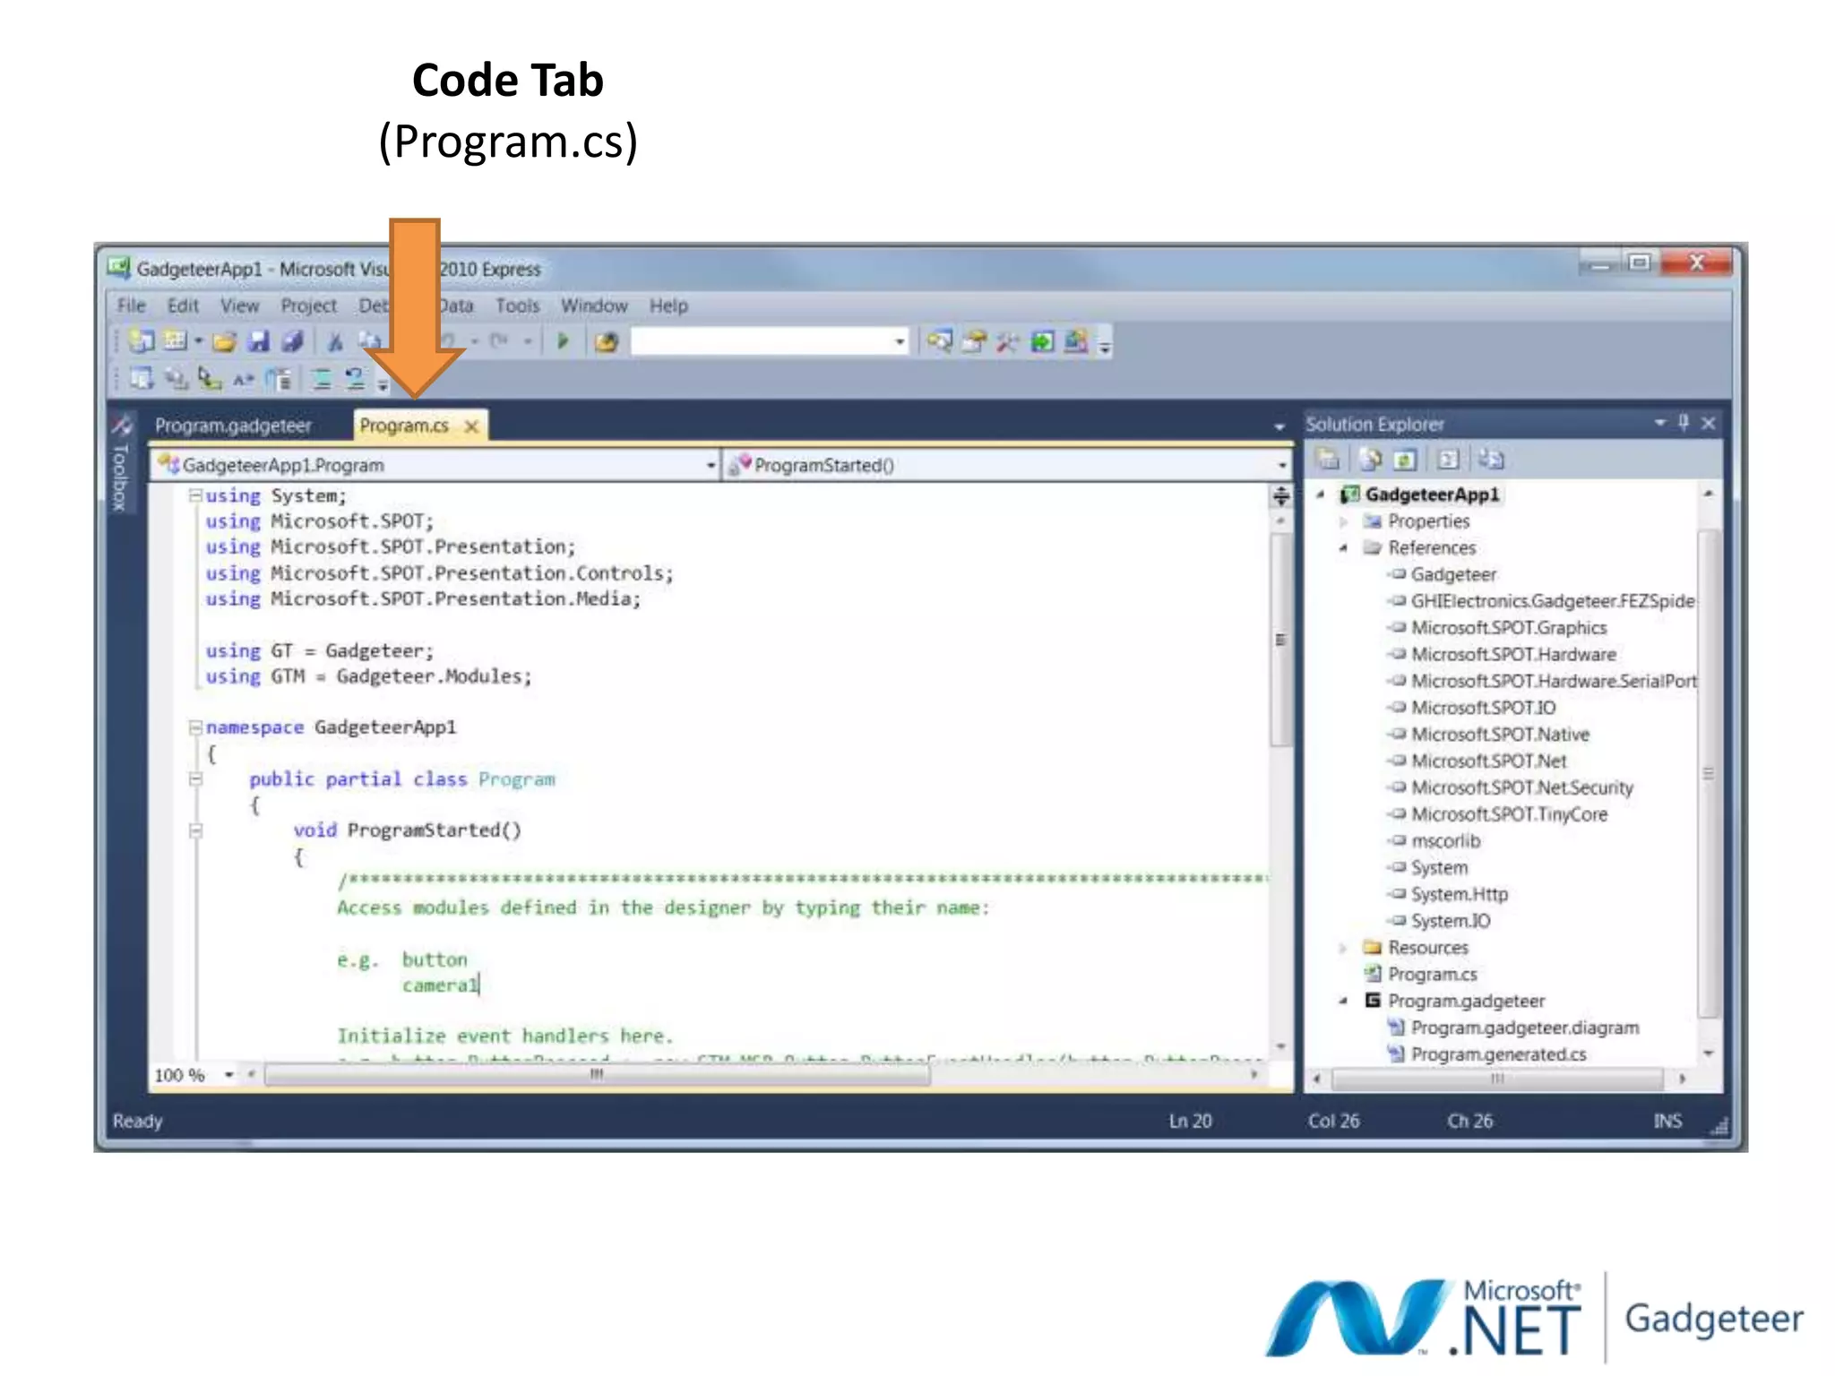Click the View Code icon in Solution Explorer

click(1448, 460)
